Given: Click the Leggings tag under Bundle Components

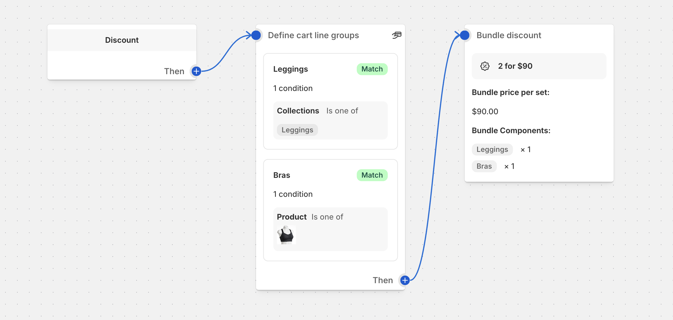Looking at the screenshot, I should (492, 149).
